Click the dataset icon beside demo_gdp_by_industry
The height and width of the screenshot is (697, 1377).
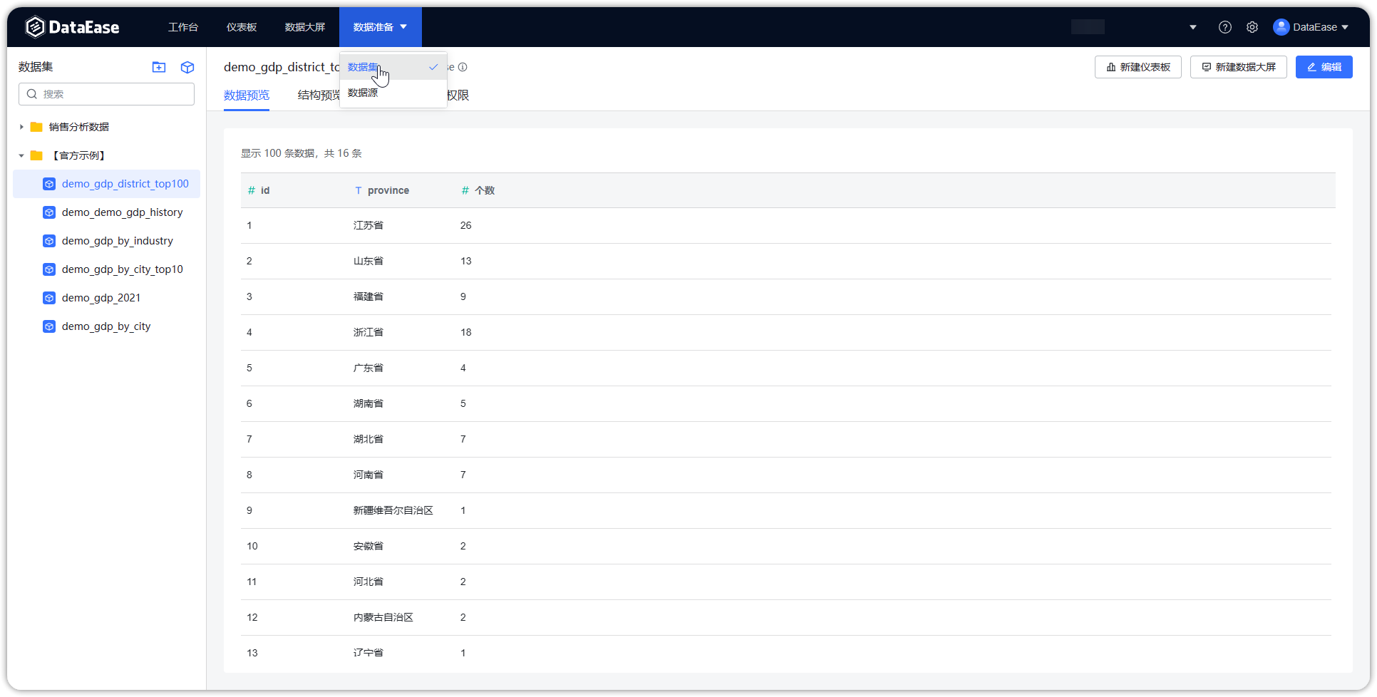tap(48, 241)
